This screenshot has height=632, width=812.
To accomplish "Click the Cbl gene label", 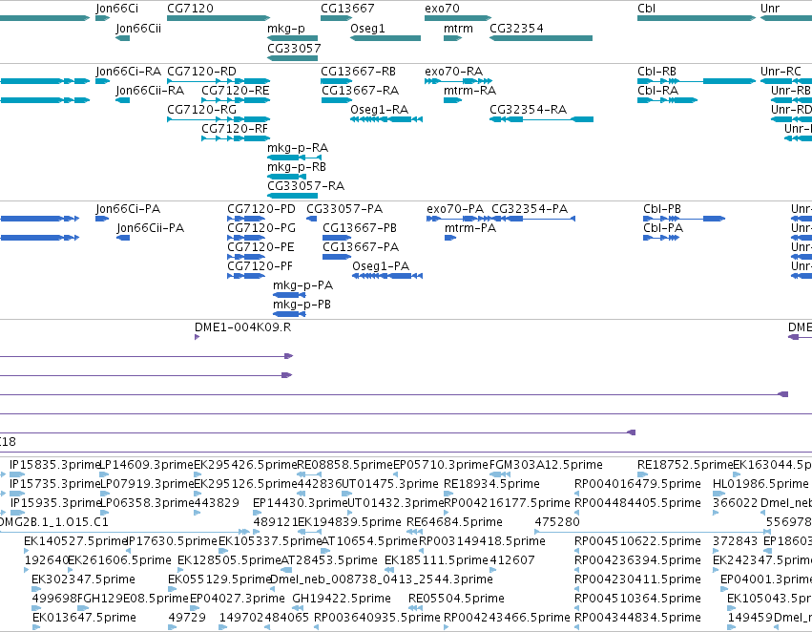I will coord(646,9).
